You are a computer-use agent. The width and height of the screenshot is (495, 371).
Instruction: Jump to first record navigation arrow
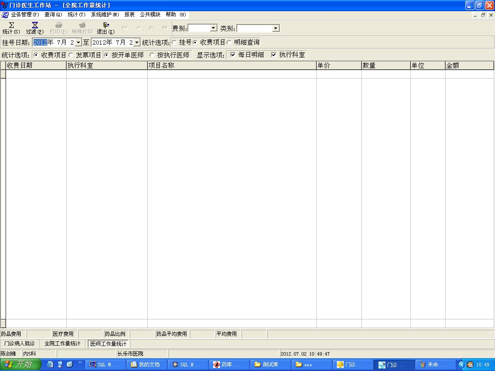125,28
